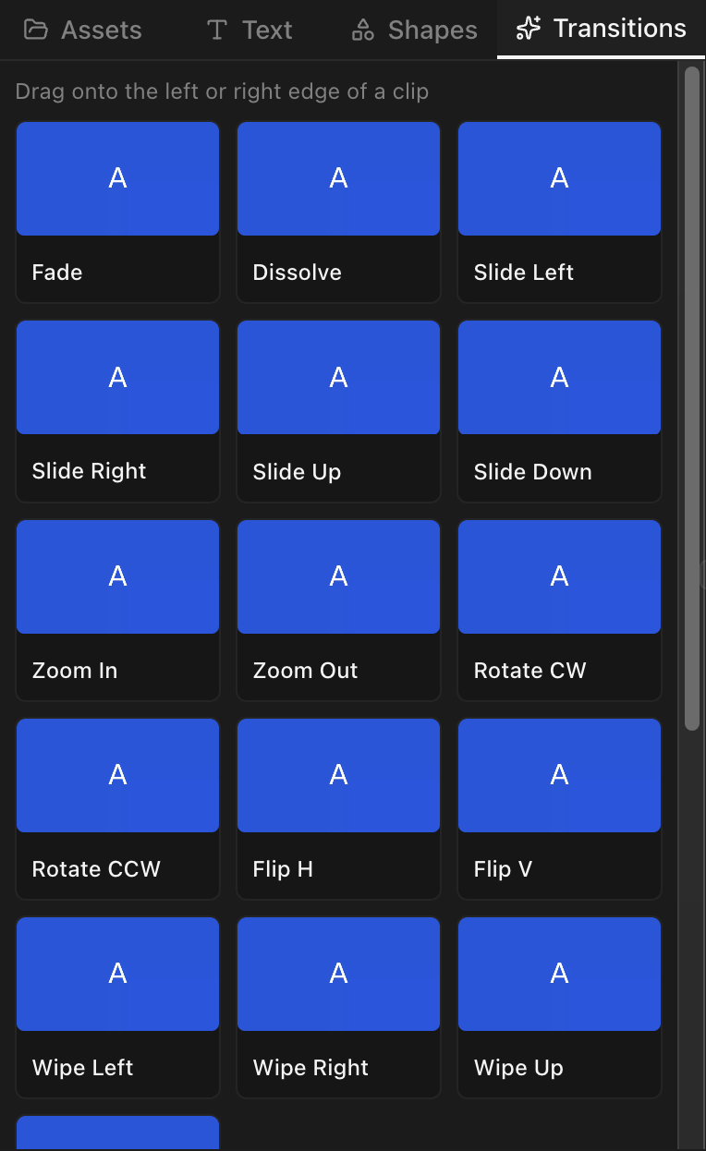Select the Fade transition thumbnail
The image size is (706, 1151).
pos(117,178)
